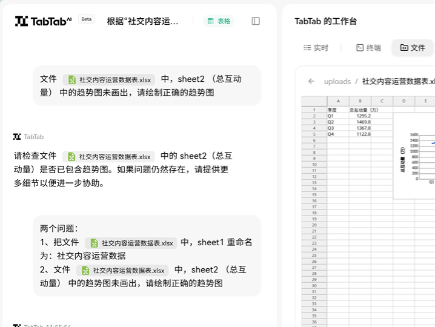The height and width of the screenshot is (327, 435).
Task: Select column E header in spreadsheet
Action: coord(425,101)
